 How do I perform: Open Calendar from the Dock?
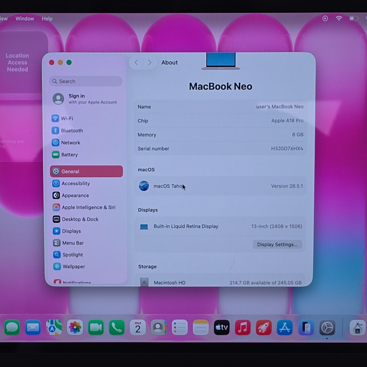point(138,328)
